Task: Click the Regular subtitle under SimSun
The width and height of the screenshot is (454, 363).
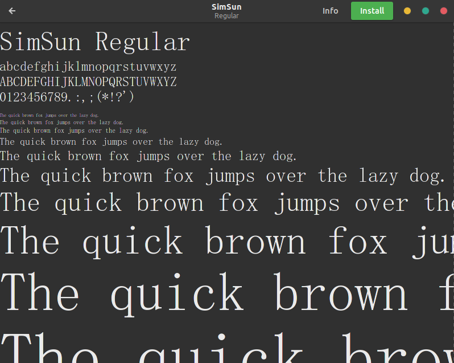Action: [x=226, y=15]
